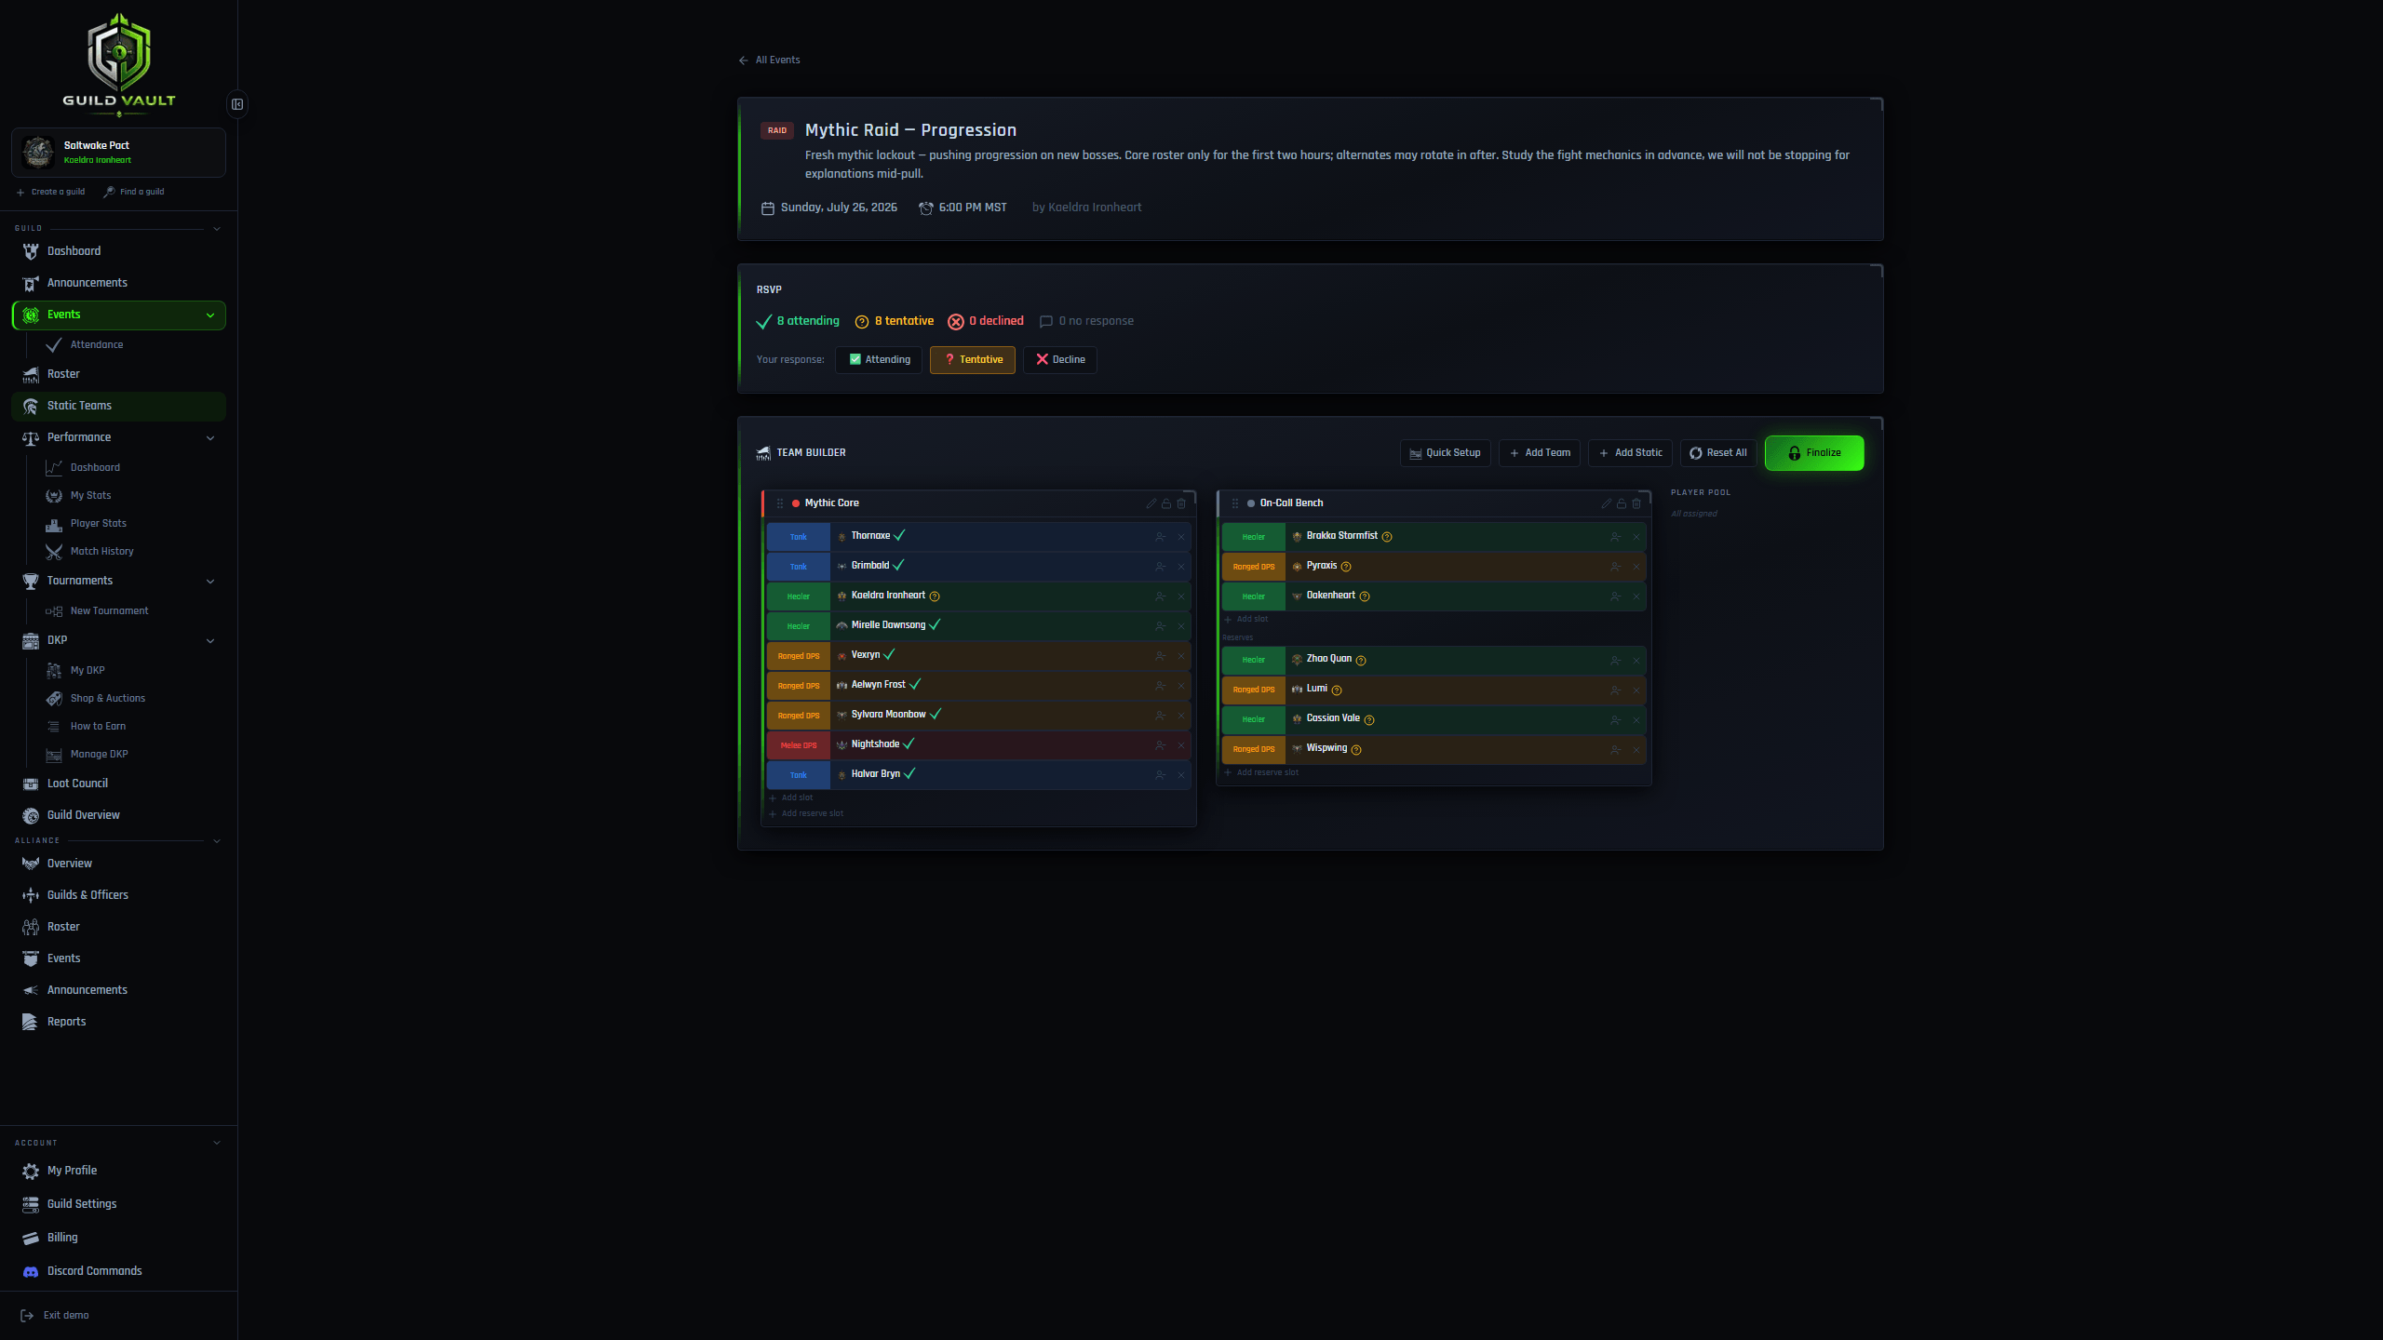This screenshot has height=1340, width=2383.
Task: Unassign player icon in Vexryn's row
Action: (x=1160, y=656)
